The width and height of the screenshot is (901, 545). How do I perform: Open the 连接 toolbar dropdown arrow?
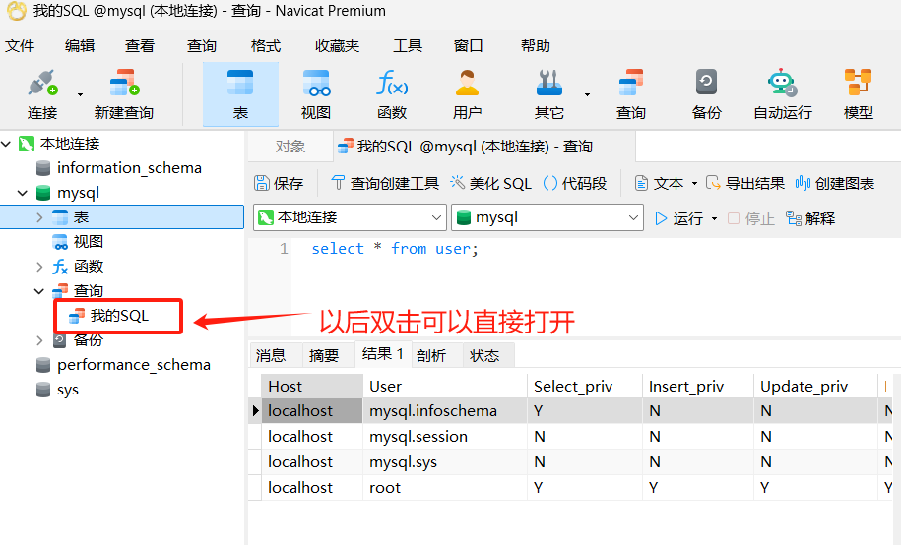click(80, 94)
